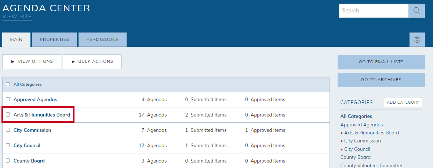Select the Arts & Humanities Board checkbox
The width and height of the screenshot is (433, 168).
point(8,114)
